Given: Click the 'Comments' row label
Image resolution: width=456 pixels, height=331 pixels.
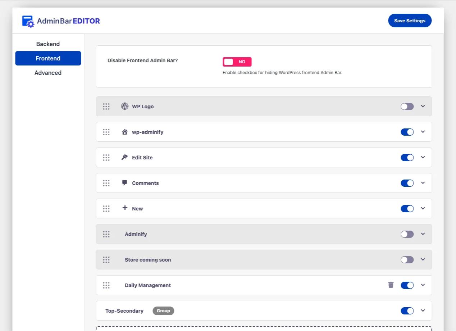Looking at the screenshot, I should (145, 183).
